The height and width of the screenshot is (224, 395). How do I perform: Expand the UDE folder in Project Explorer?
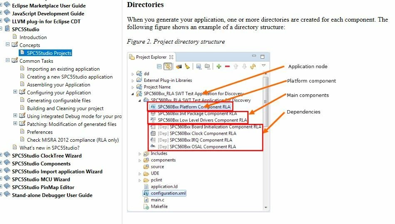click(139, 174)
